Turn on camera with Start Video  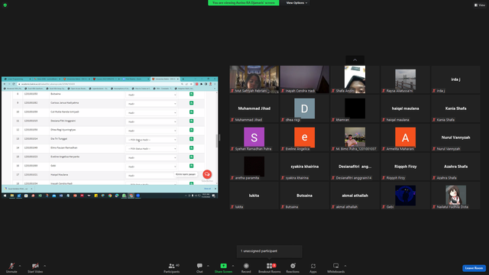[x=35, y=268]
